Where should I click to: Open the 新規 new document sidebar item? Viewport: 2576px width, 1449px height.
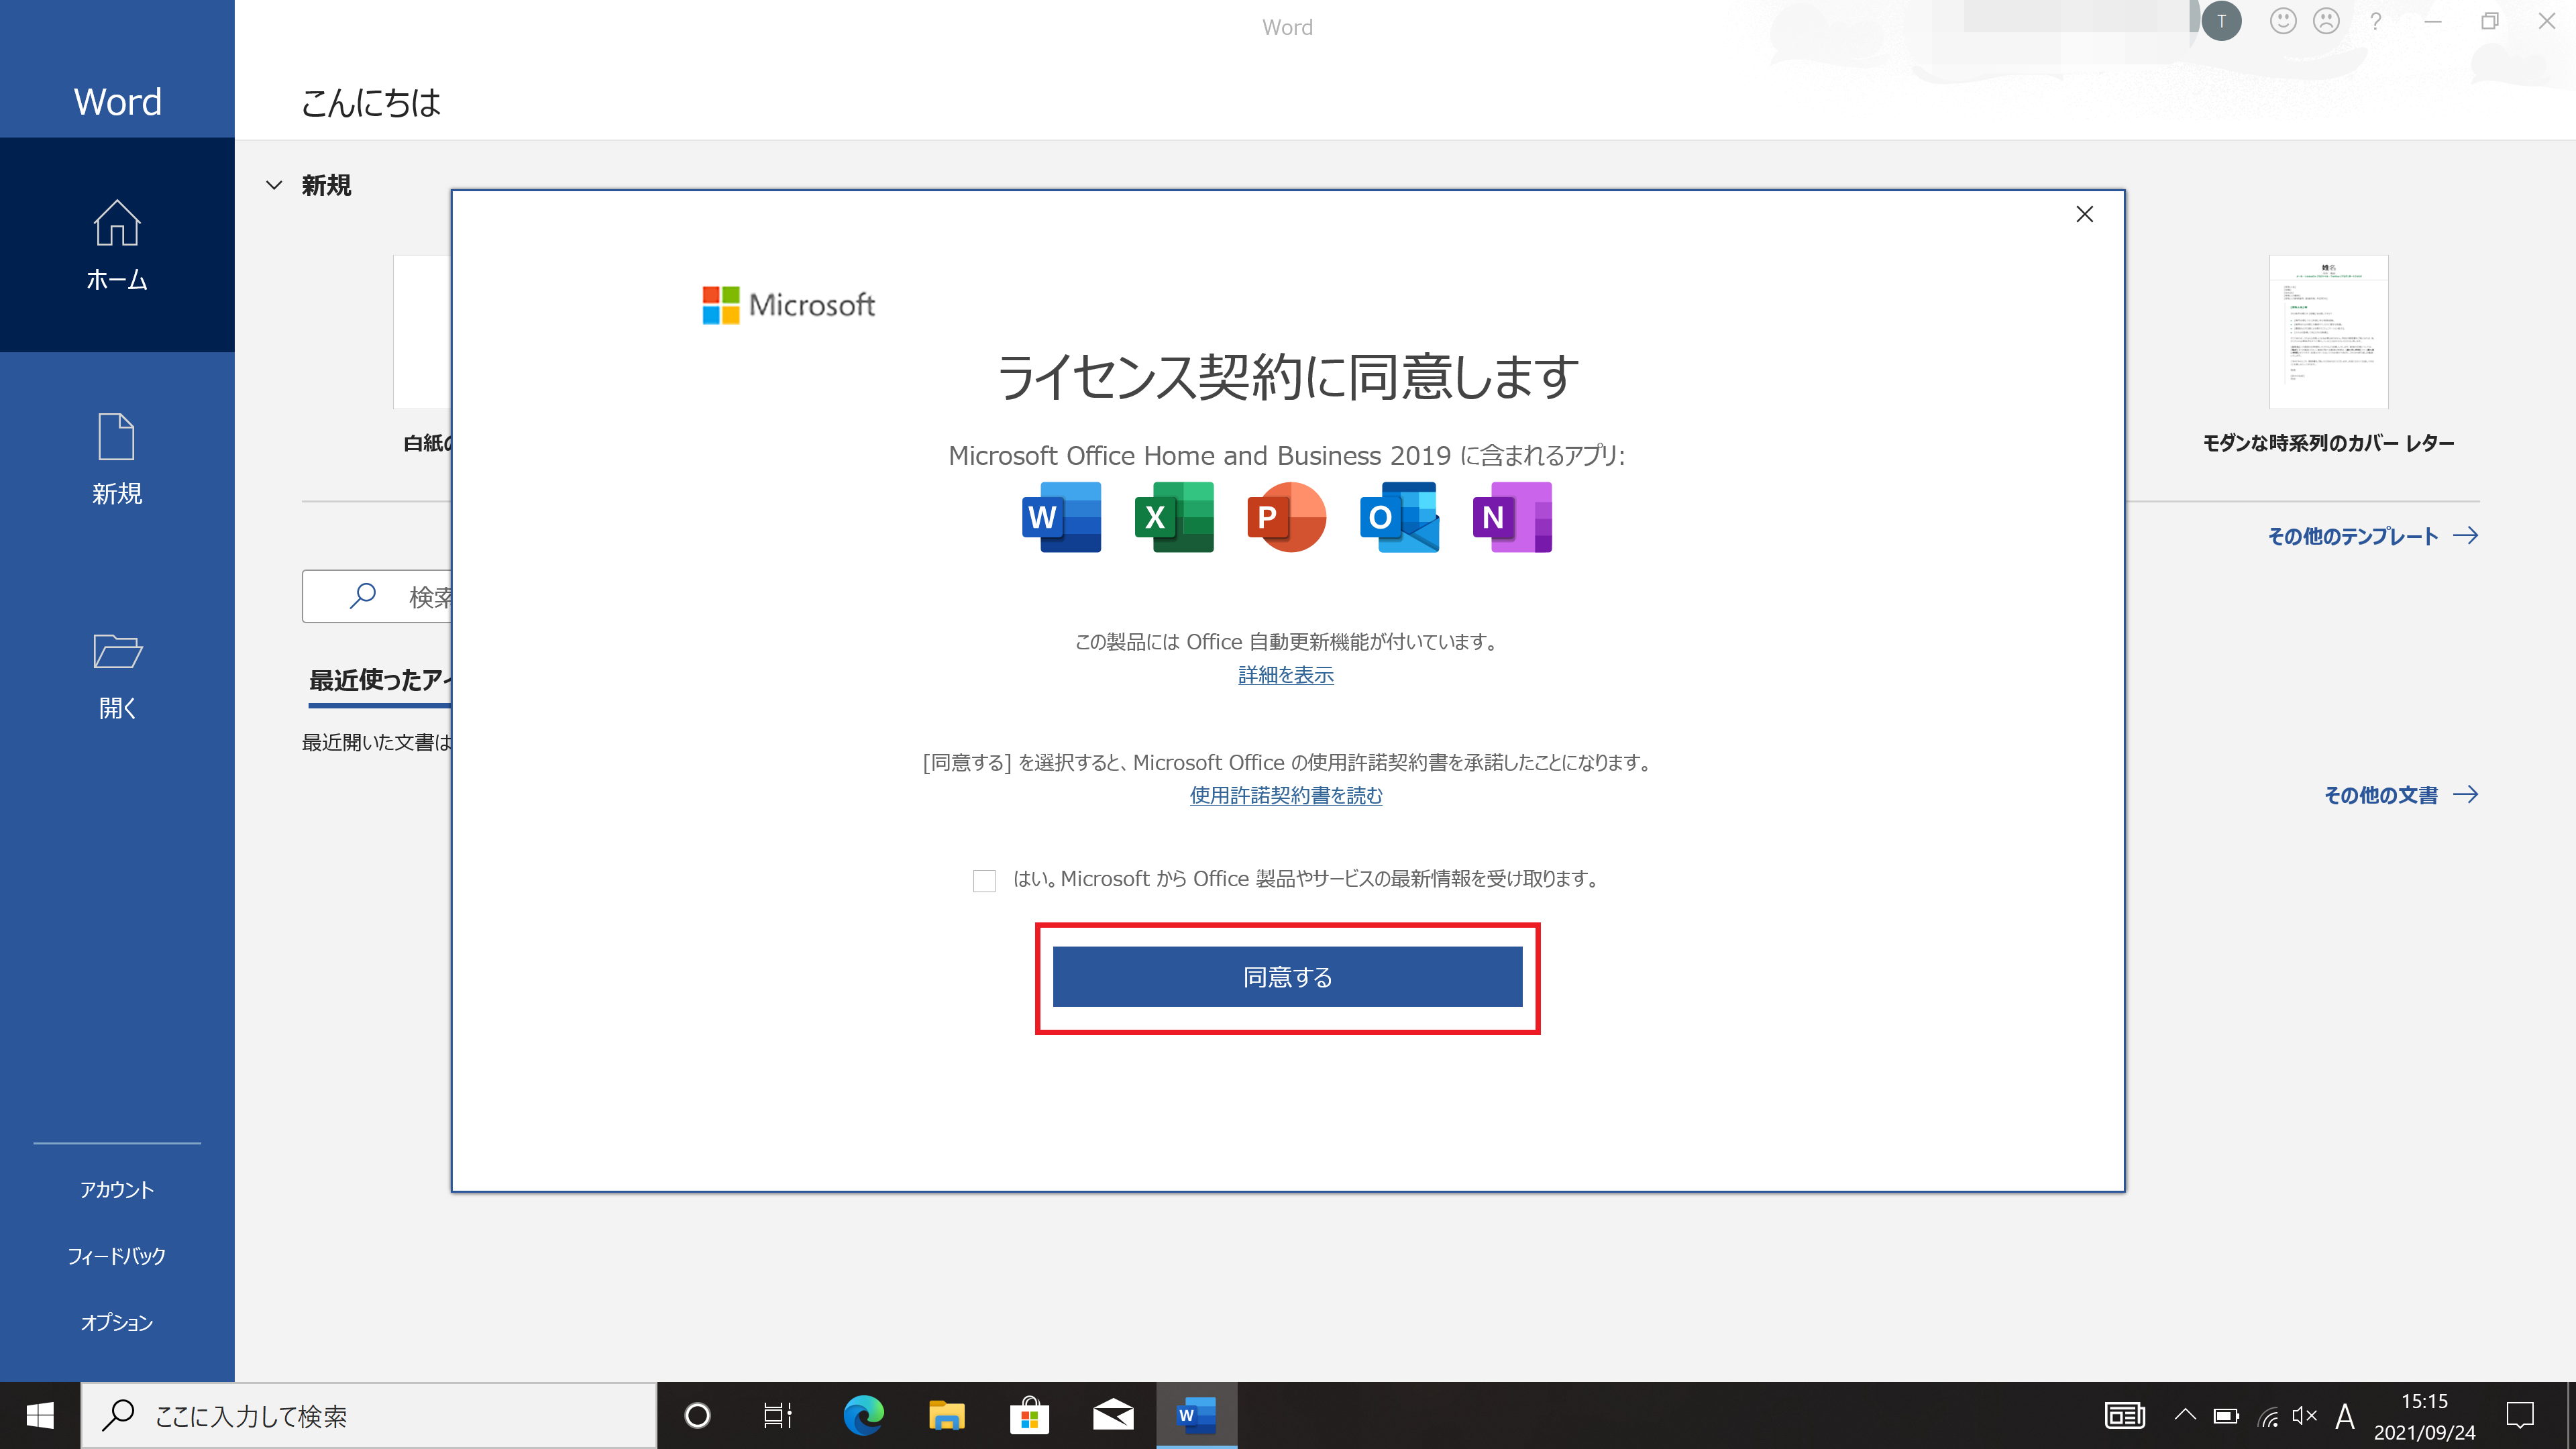point(117,459)
